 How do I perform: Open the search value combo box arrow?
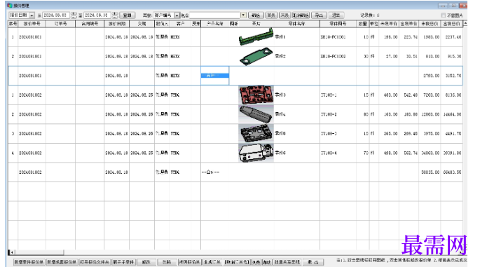click(243, 15)
